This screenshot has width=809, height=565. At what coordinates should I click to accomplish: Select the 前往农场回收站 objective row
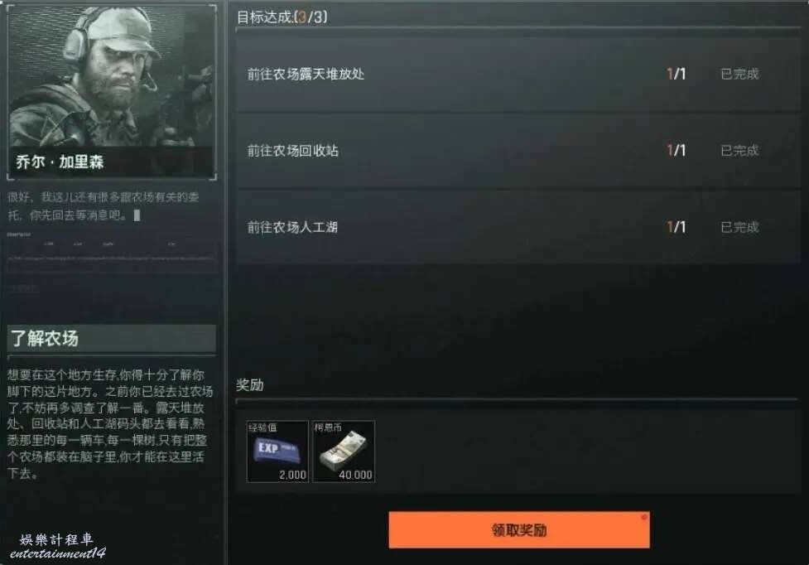518,151
